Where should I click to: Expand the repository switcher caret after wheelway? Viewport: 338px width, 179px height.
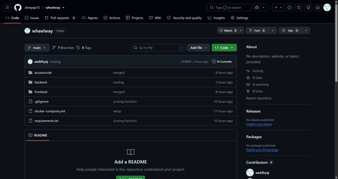pos(63,8)
